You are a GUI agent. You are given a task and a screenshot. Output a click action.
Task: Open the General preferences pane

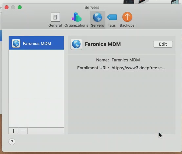[55, 20]
